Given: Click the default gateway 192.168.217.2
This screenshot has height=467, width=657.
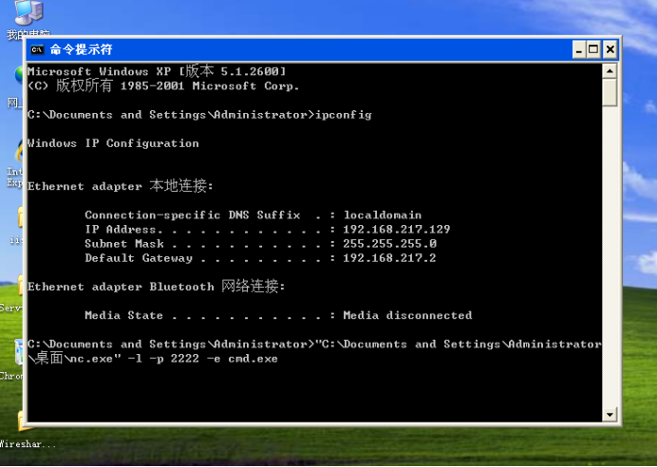Looking at the screenshot, I should (389, 257).
